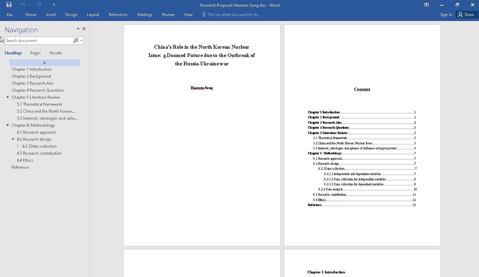479x277 pixels.
Task: Collapse Chapter 6: Methodology heading
Action: pos(7,125)
